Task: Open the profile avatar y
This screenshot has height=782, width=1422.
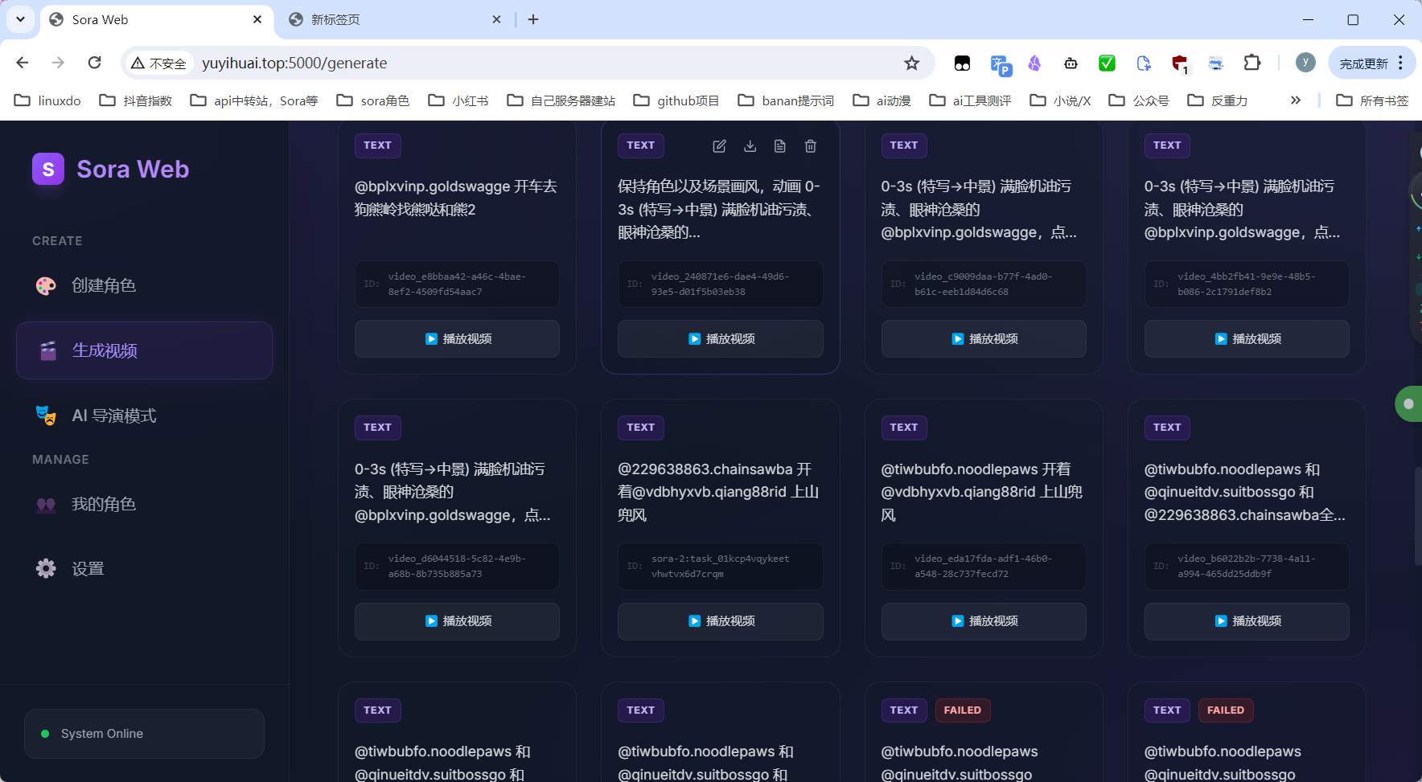Action: click(x=1305, y=62)
